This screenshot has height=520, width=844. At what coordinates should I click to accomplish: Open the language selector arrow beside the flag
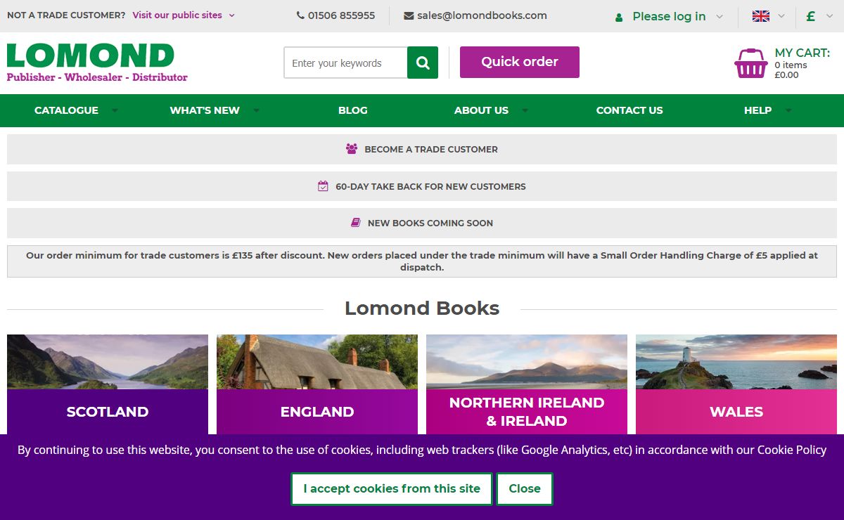point(781,16)
